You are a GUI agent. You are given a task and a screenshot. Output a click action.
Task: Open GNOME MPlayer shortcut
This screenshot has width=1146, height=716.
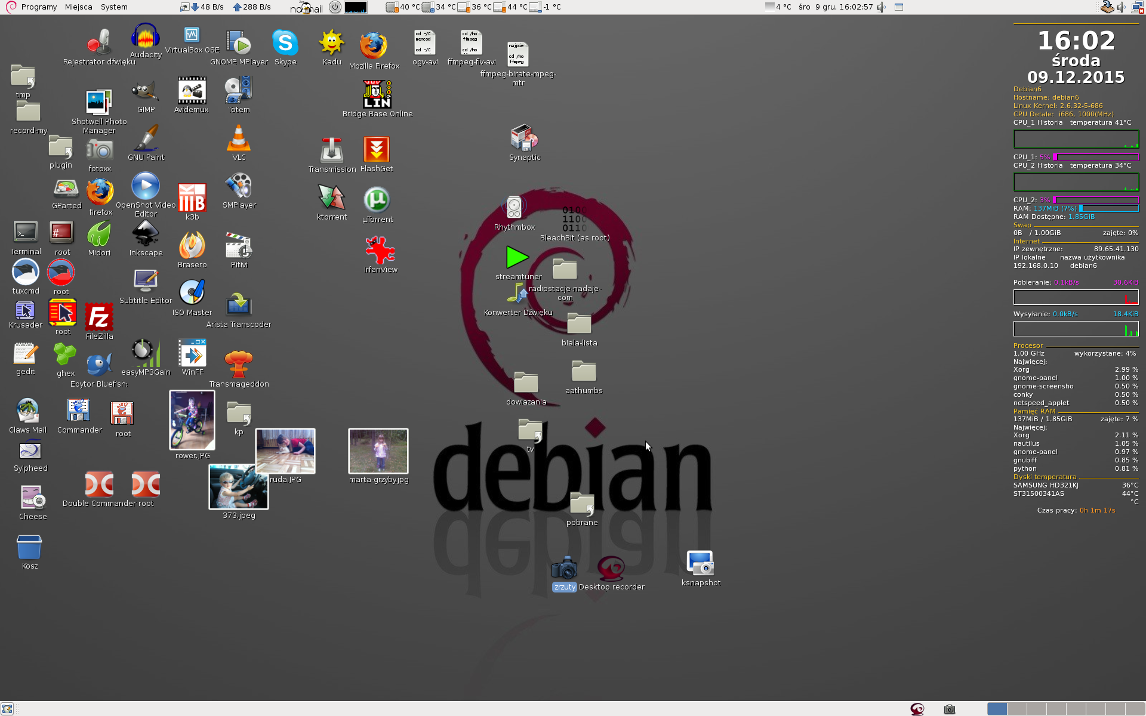tap(239, 43)
